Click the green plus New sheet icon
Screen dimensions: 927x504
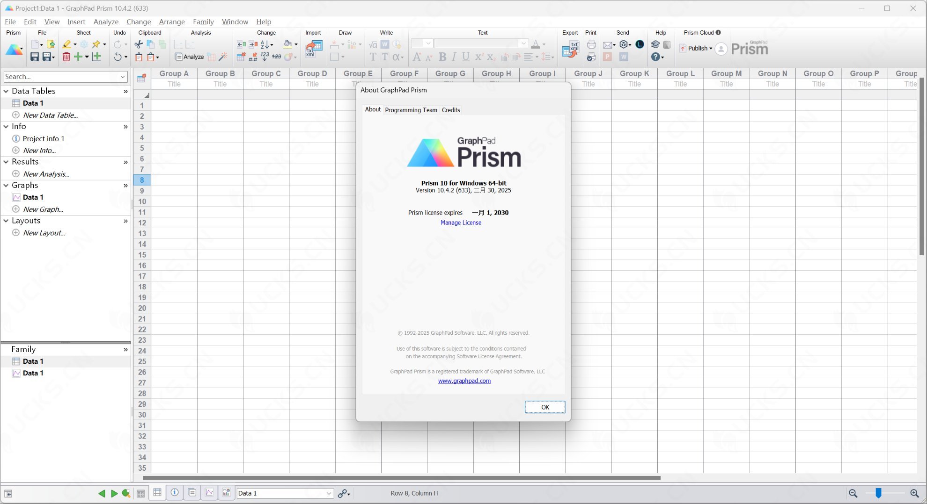[78, 57]
